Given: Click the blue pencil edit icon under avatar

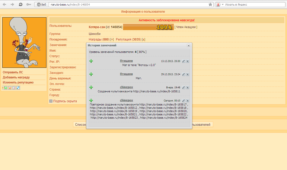Looking at the screenshot, I should (18, 88).
